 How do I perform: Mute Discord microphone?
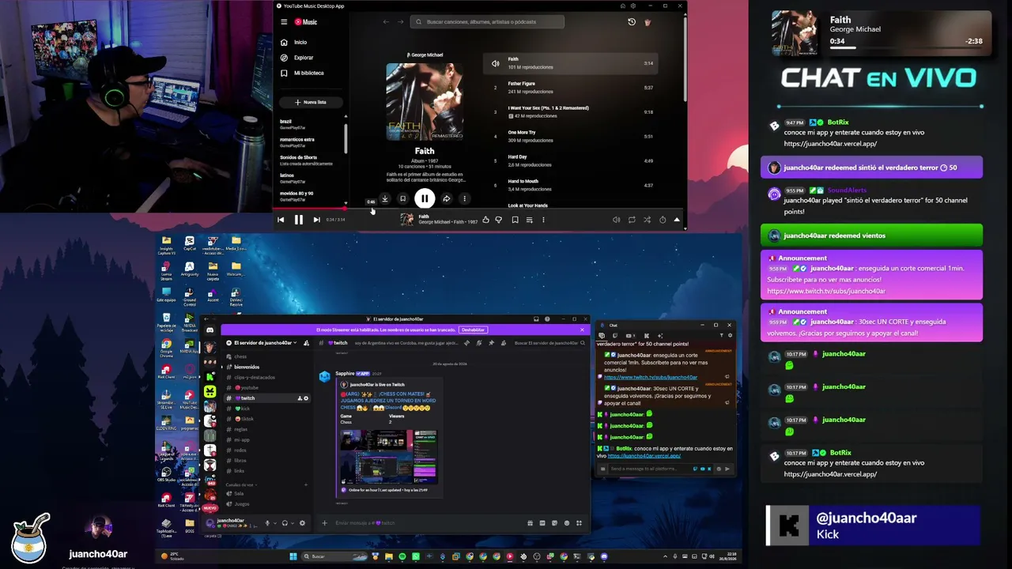tap(267, 523)
